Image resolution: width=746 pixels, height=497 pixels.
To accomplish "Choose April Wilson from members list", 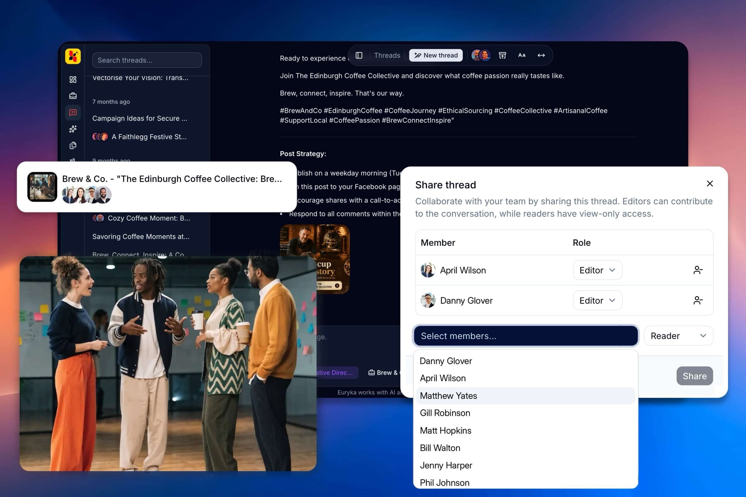I will [x=526, y=378].
